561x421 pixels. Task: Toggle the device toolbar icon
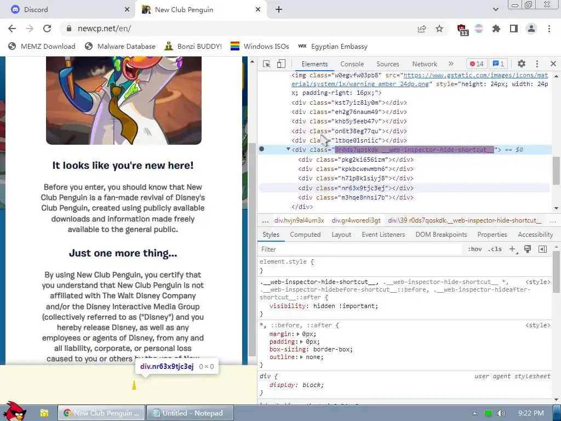point(281,64)
